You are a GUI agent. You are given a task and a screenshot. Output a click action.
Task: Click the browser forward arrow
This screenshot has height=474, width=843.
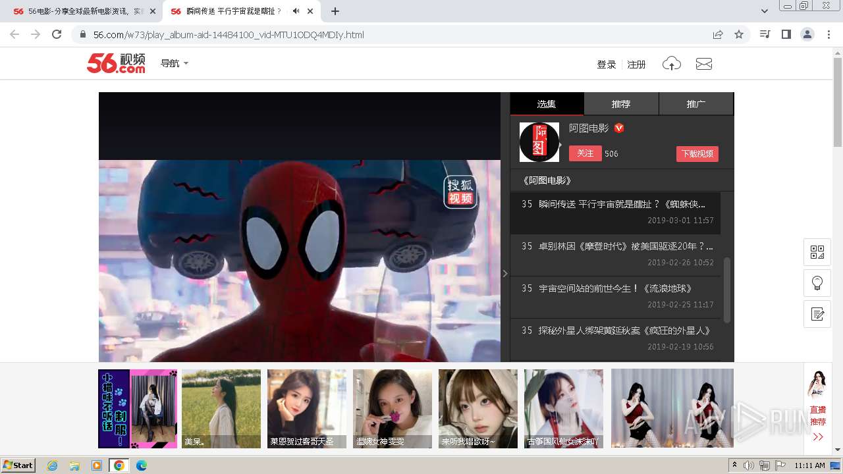pyautogui.click(x=36, y=34)
